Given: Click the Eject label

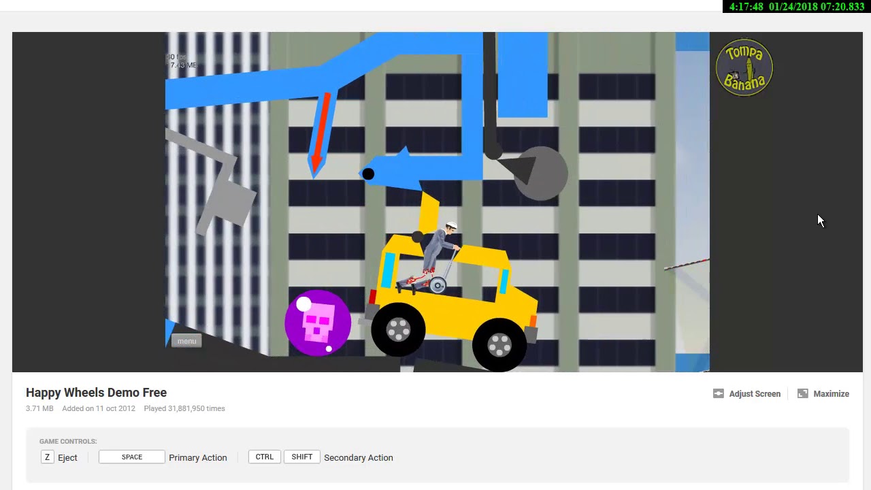Looking at the screenshot, I should click(x=67, y=457).
